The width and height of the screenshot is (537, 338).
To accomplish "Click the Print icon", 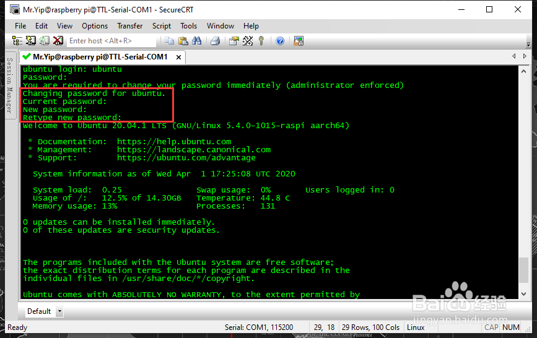I will [x=216, y=41].
